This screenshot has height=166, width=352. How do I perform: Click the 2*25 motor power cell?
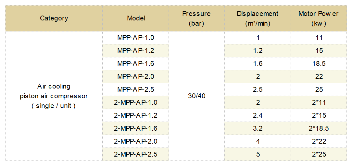coord(319,154)
